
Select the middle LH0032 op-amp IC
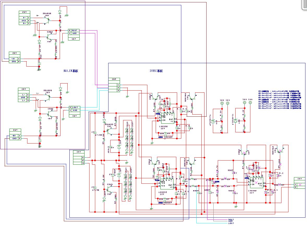tap(166, 184)
